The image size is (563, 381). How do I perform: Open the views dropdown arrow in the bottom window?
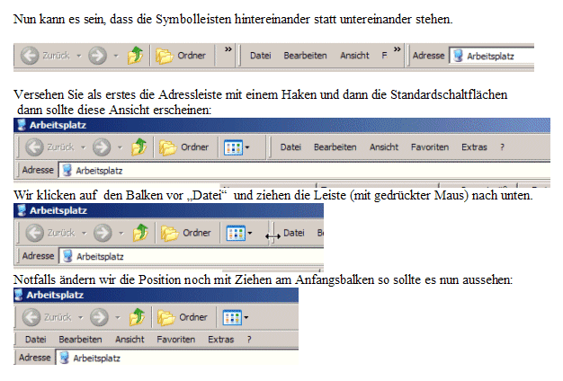coord(248,317)
